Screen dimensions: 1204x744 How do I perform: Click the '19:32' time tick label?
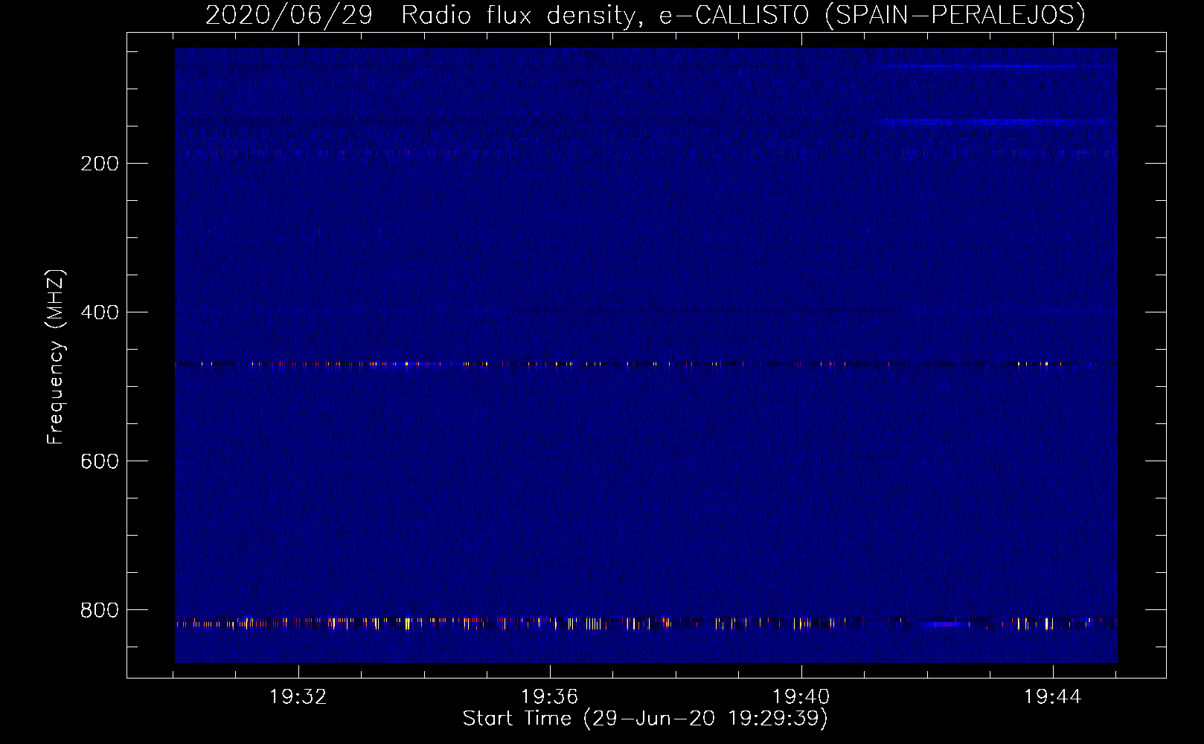tap(298, 697)
